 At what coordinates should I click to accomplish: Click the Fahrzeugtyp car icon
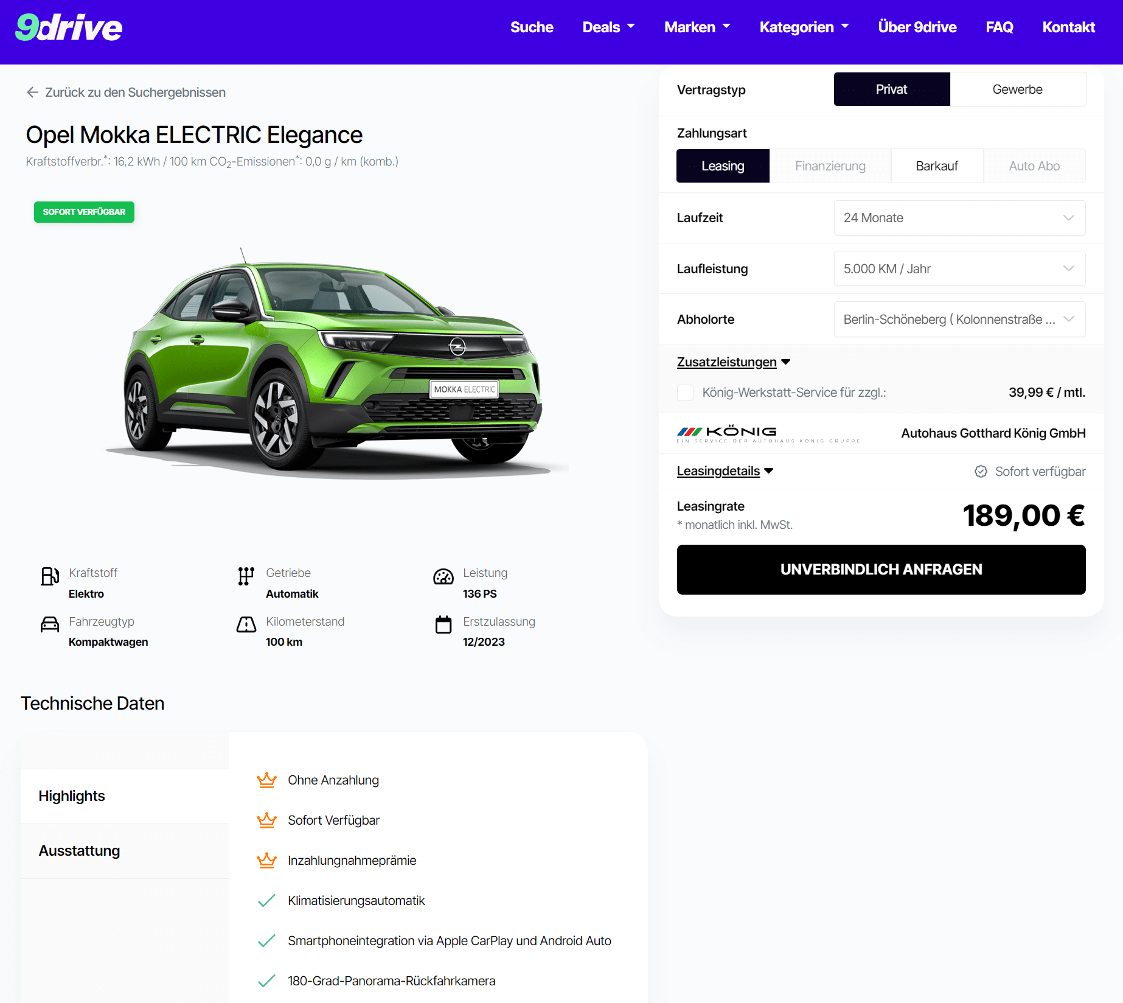(50, 624)
